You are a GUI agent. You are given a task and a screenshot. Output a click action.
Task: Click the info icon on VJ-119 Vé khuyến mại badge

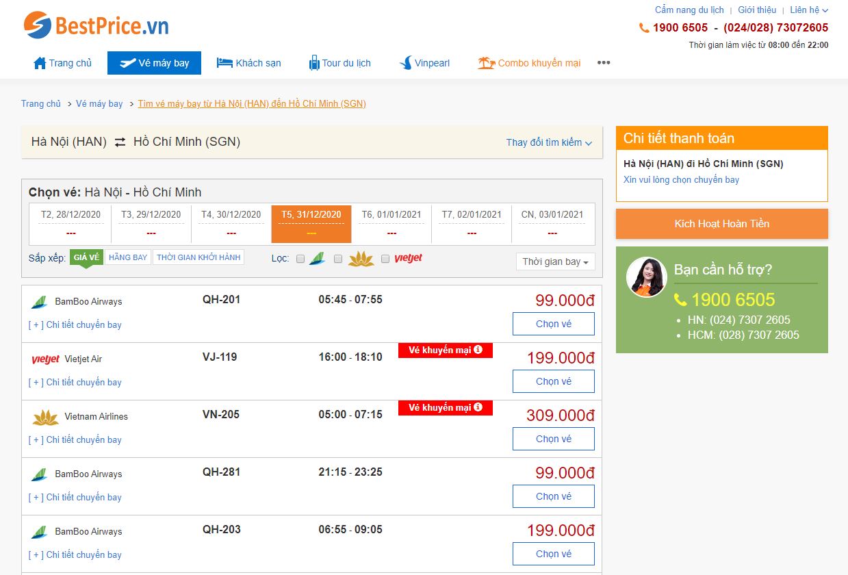click(478, 350)
